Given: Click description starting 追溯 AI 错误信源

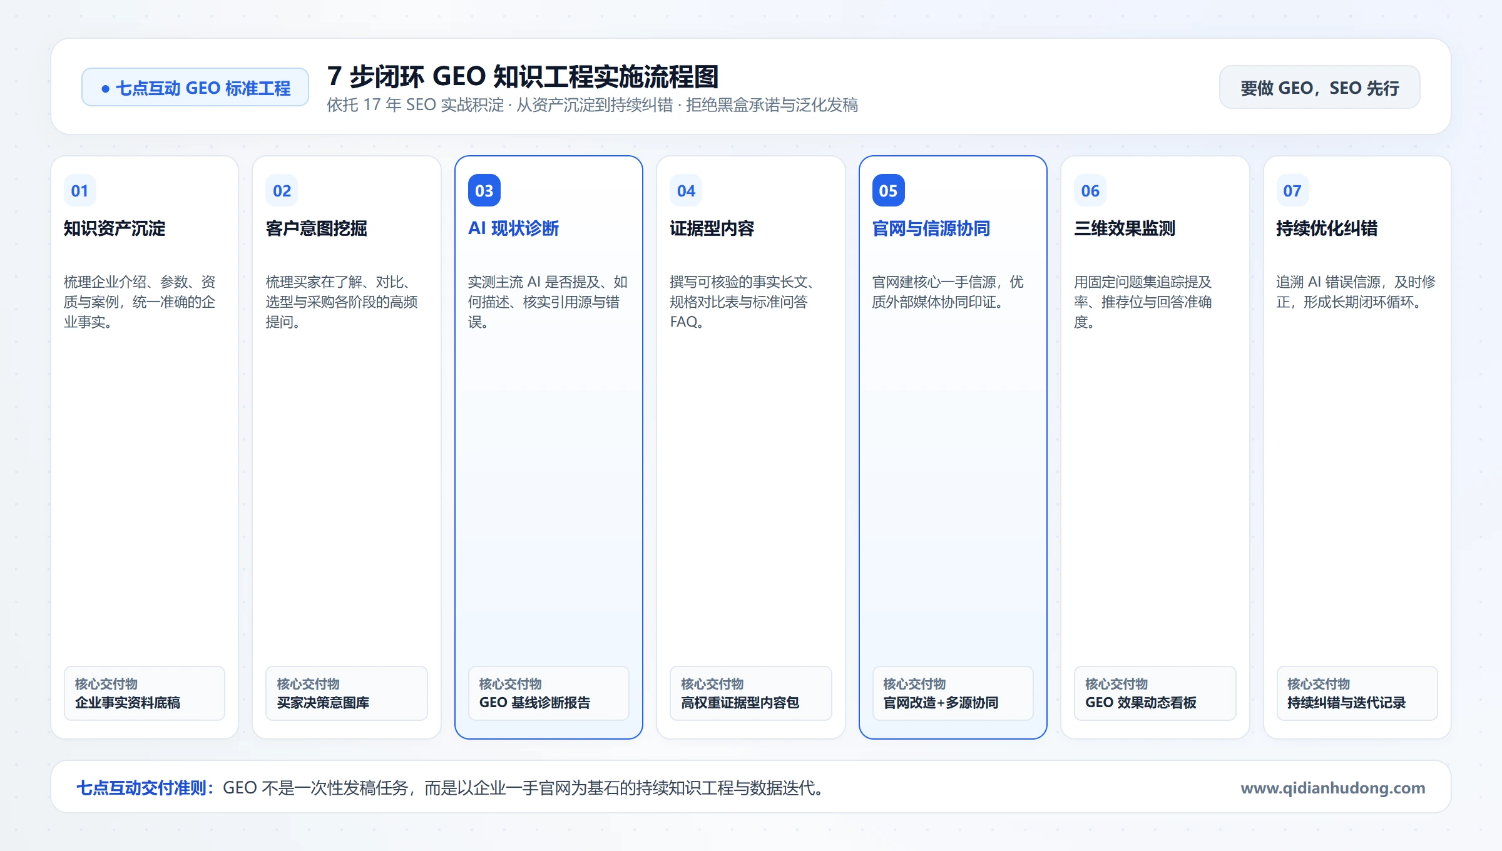Looking at the screenshot, I should tap(1356, 292).
